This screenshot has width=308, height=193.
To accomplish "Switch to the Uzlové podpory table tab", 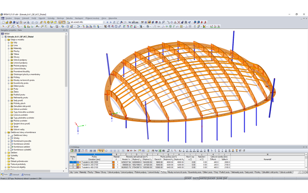I will click(114, 172).
